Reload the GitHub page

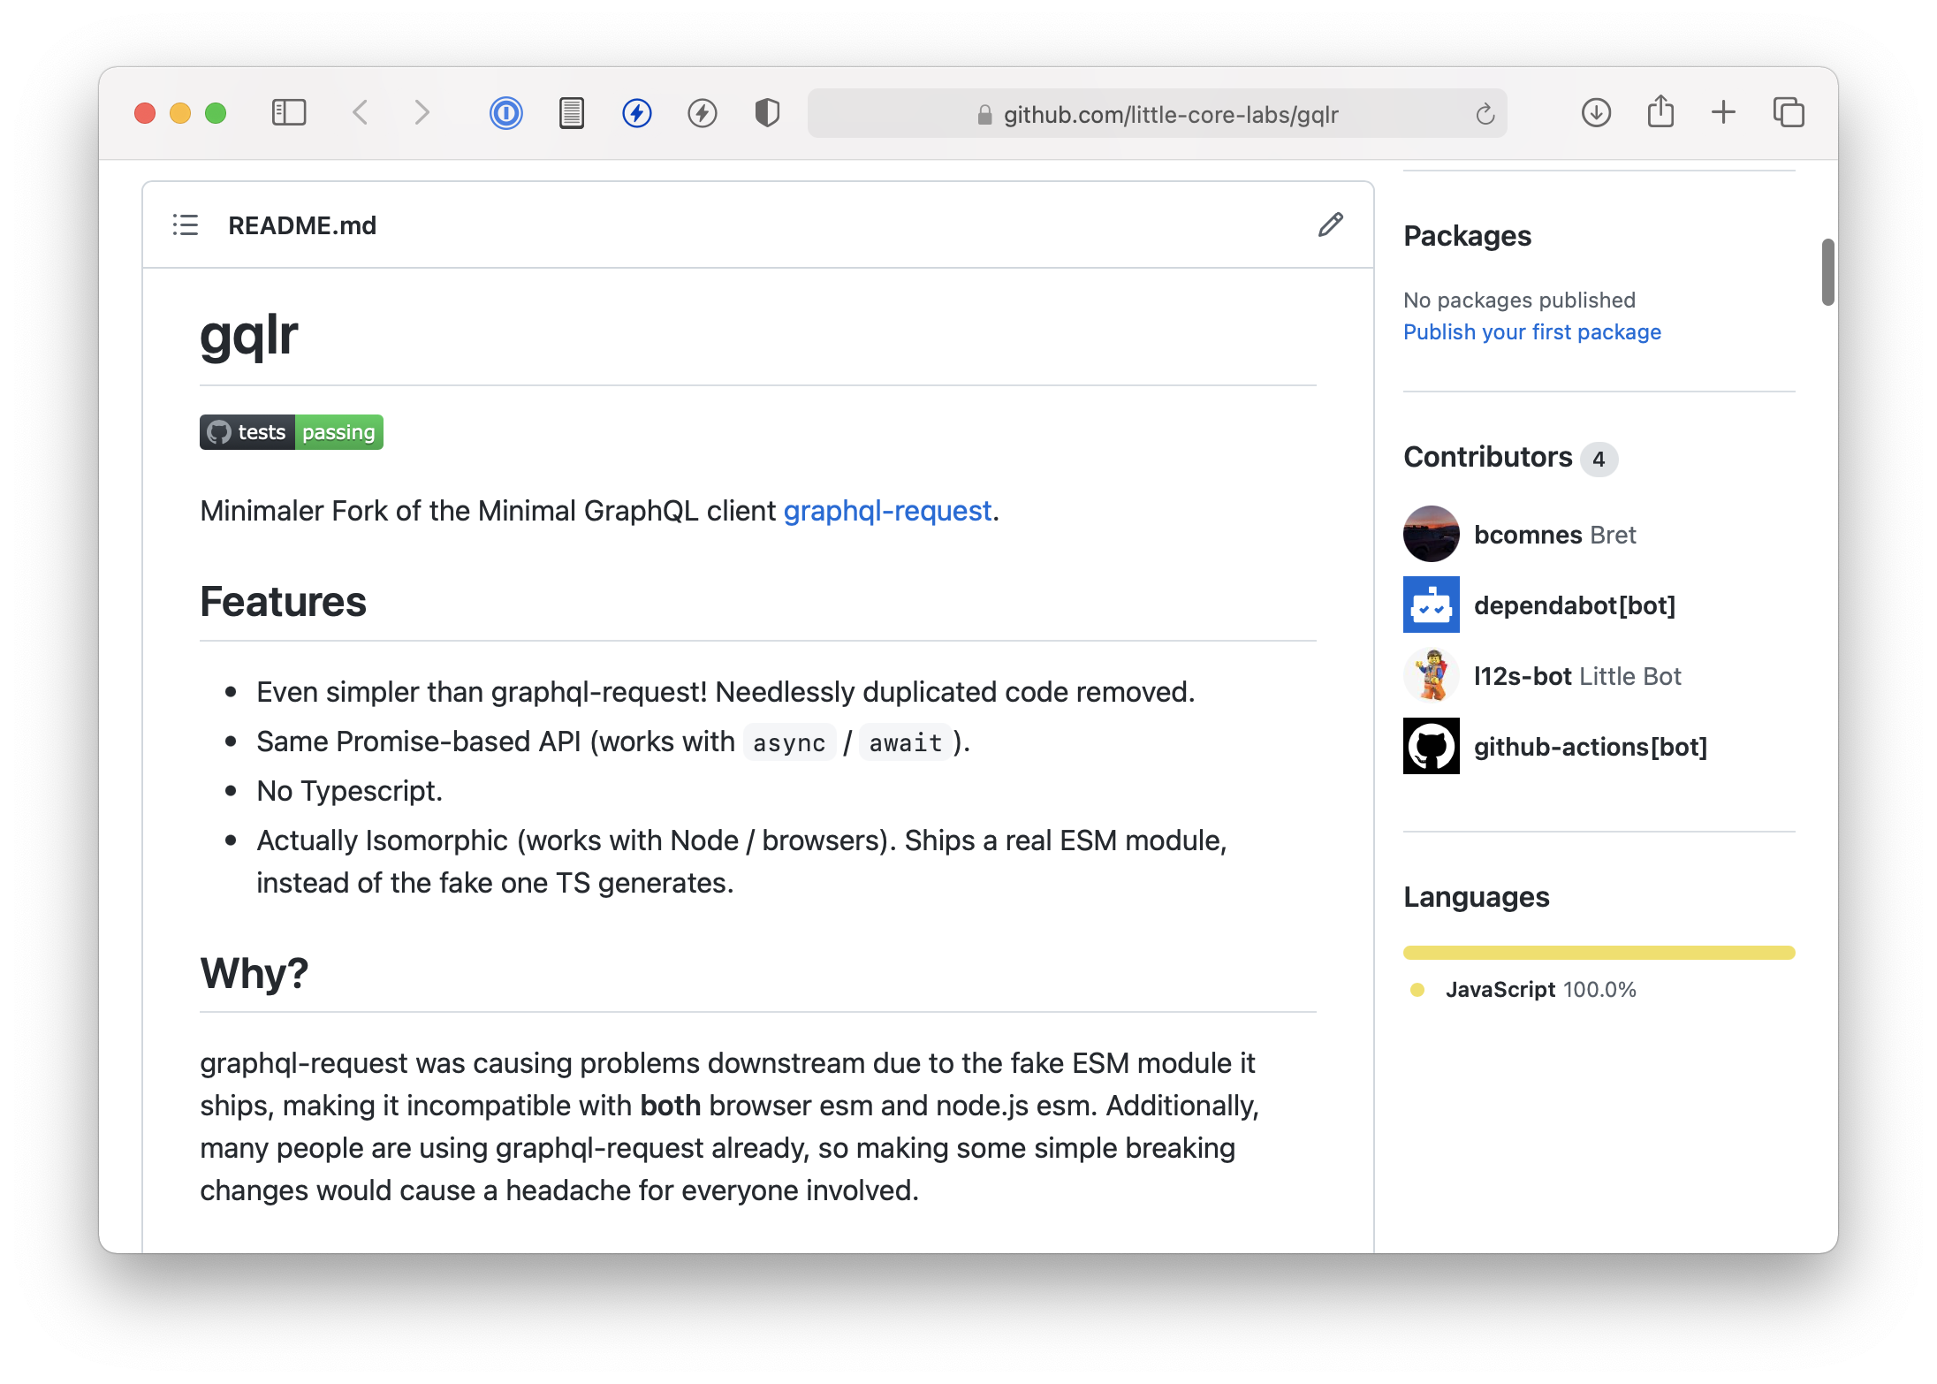pyautogui.click(x=1485, y=114)
